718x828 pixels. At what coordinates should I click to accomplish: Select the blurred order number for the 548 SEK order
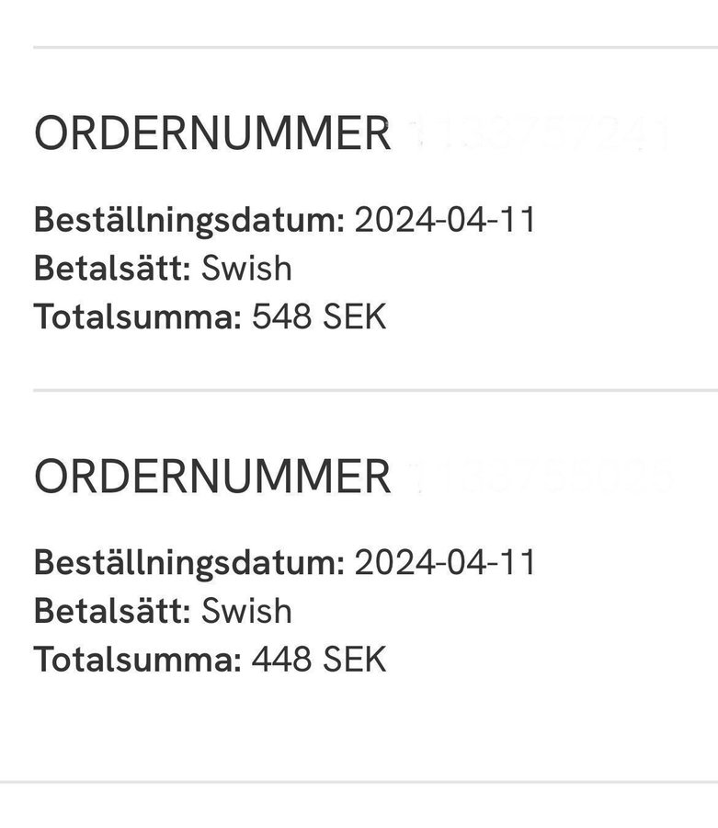click(x=540, y=135)
